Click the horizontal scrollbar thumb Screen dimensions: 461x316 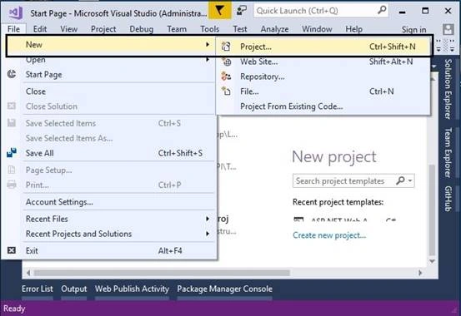coord(162,273)
